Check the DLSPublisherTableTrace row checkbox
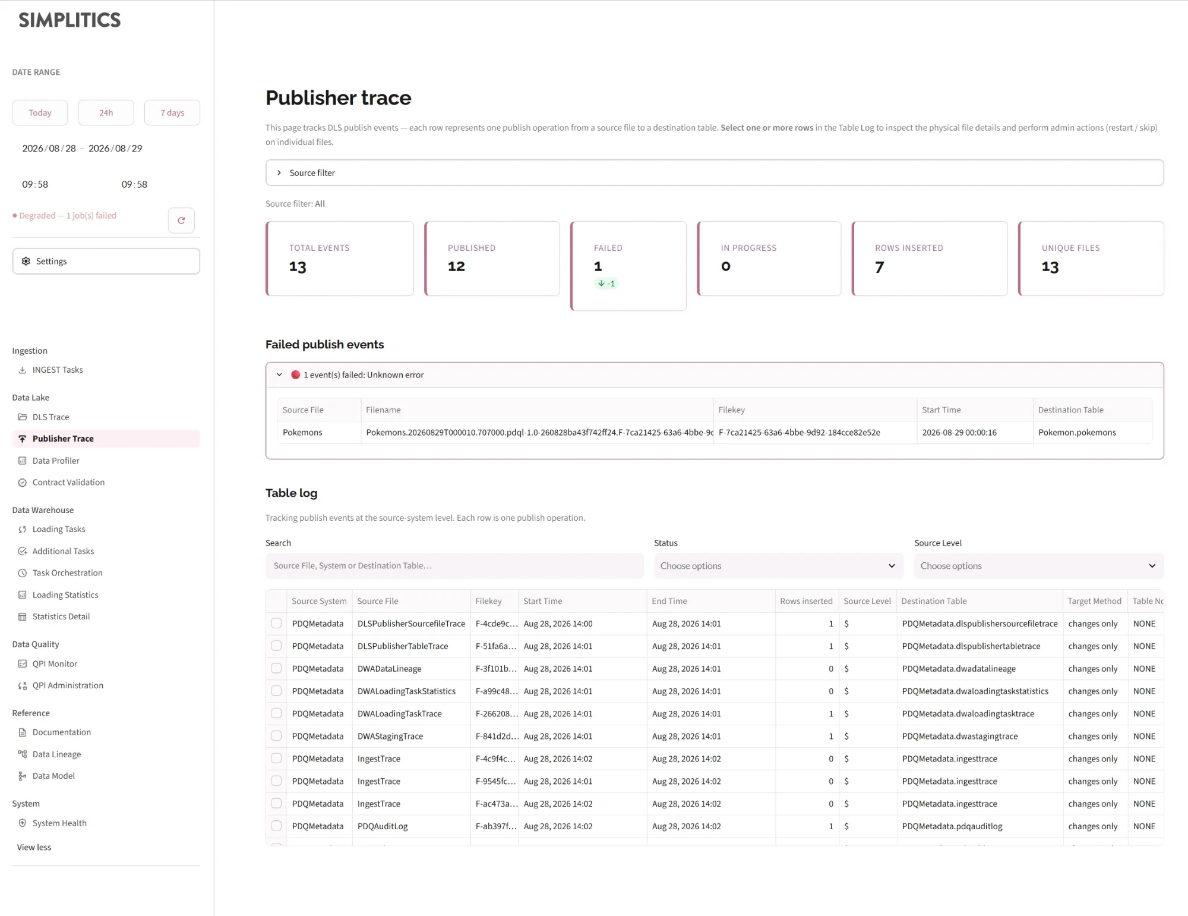 [276, 646]
